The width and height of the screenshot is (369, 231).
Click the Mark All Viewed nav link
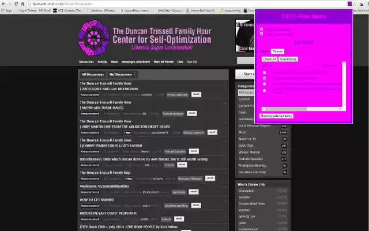[164, 62]
